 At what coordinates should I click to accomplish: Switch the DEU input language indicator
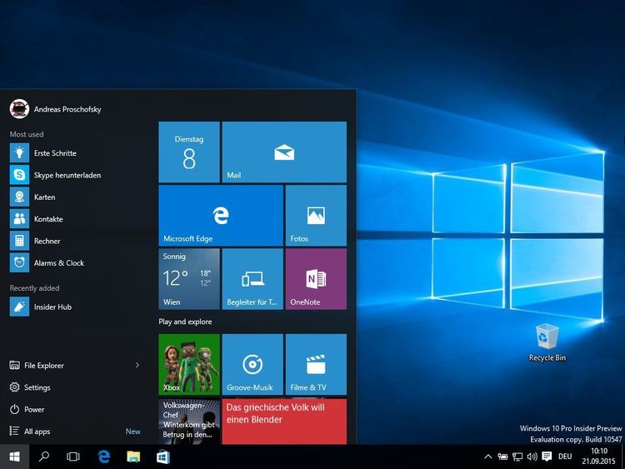point(564,457)
